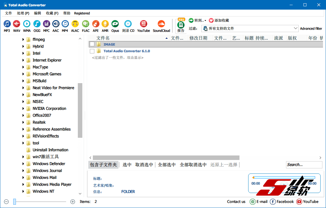Click the Advanced filter button

[x=311, y=29]
